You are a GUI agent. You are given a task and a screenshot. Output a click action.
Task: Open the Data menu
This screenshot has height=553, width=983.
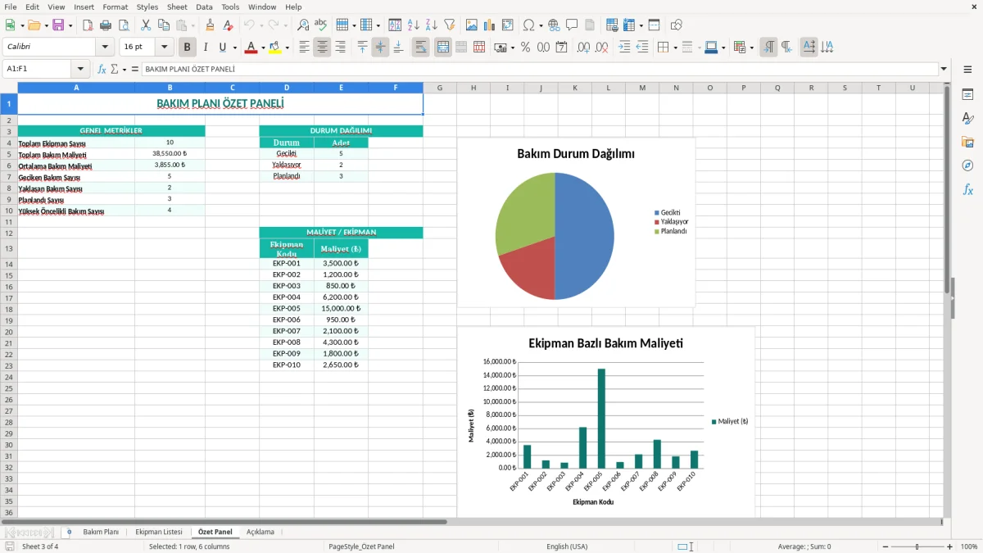[x=204, y=7]
